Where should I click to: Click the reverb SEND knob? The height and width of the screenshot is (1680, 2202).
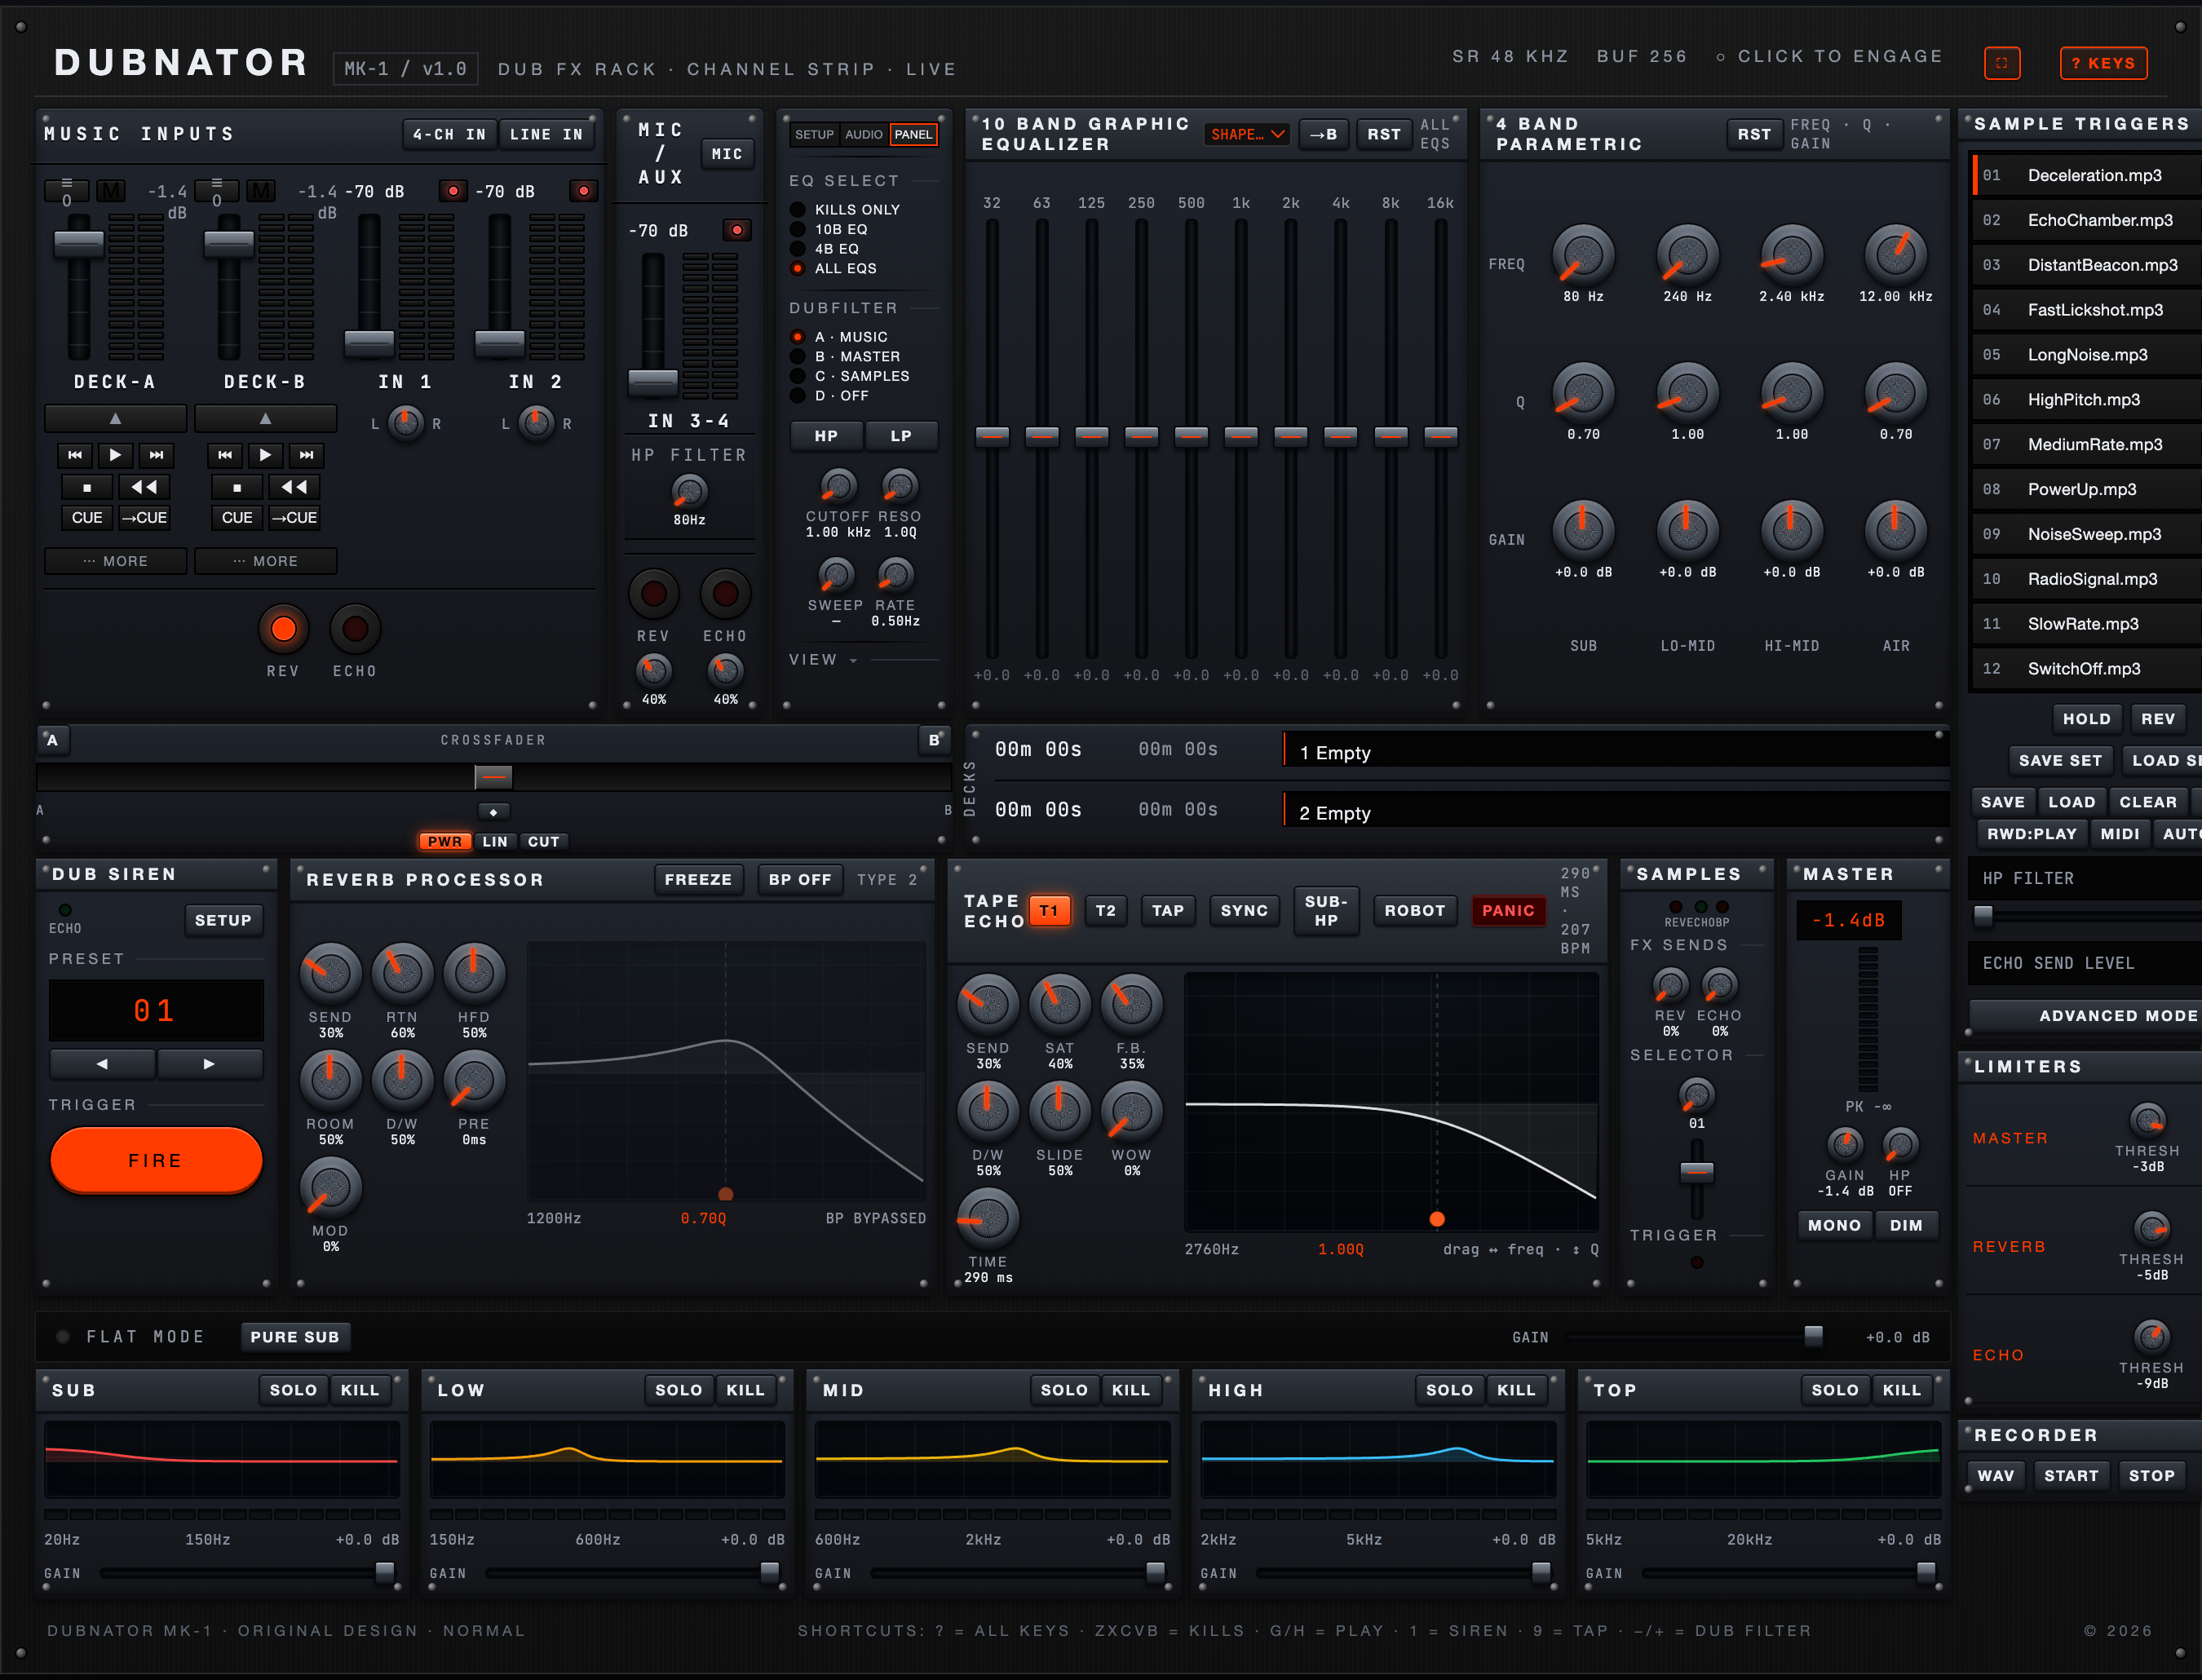(x=330, y=973)
